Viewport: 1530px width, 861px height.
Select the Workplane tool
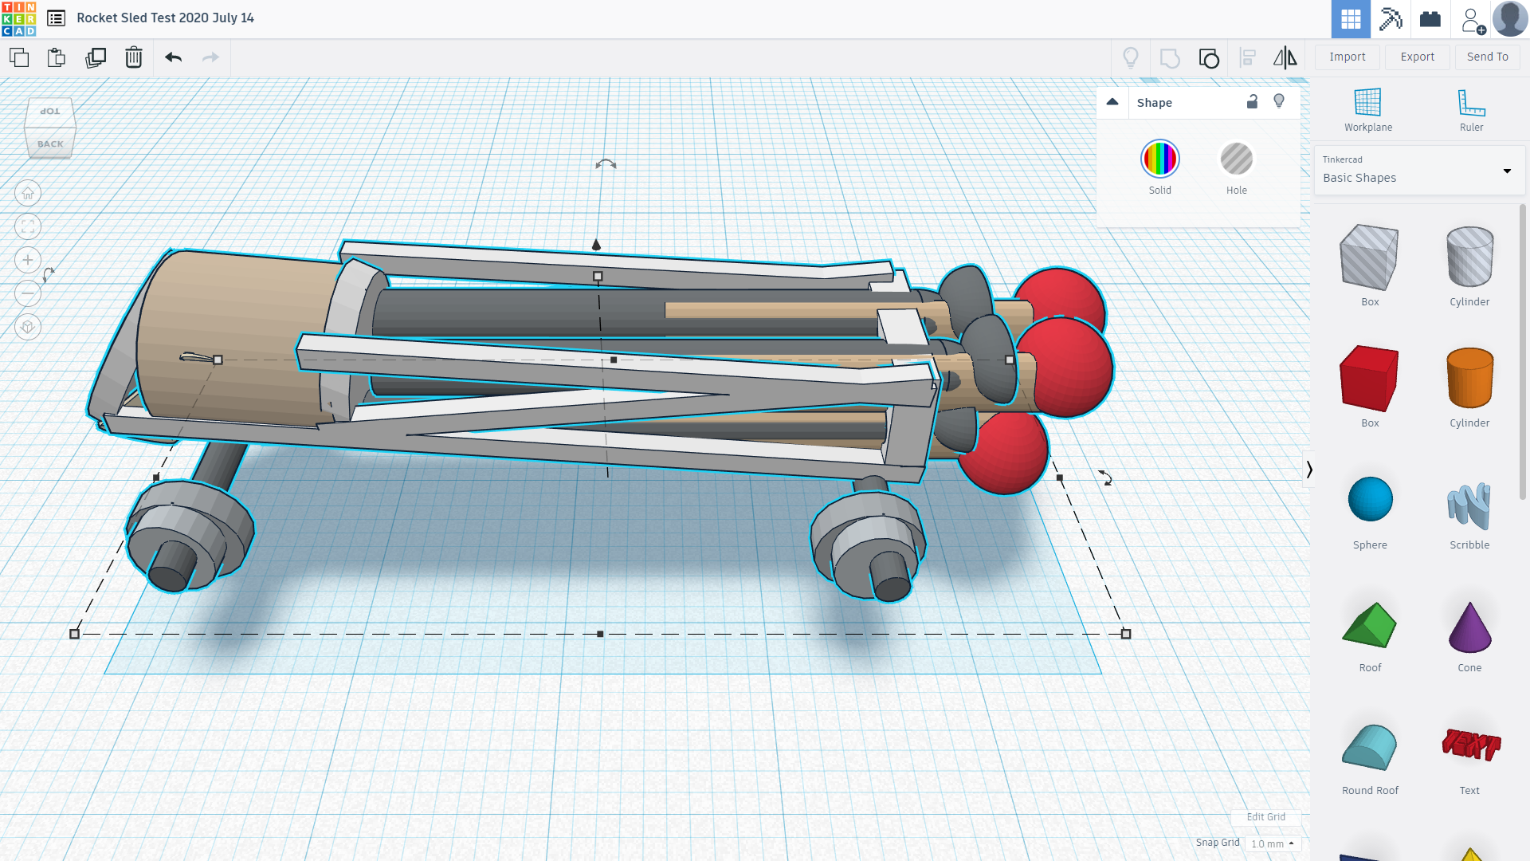coord(1368,110)
